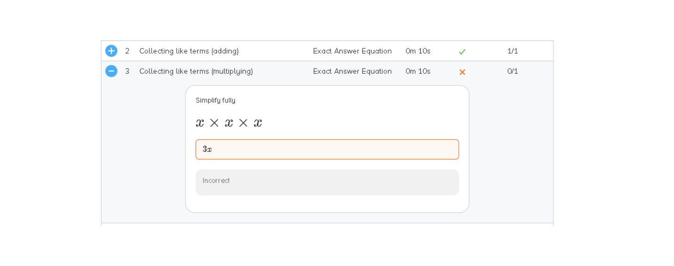This screenshot has width=674, height=266.
Task: Click the x × x × x expression
Action: [229, 123]
